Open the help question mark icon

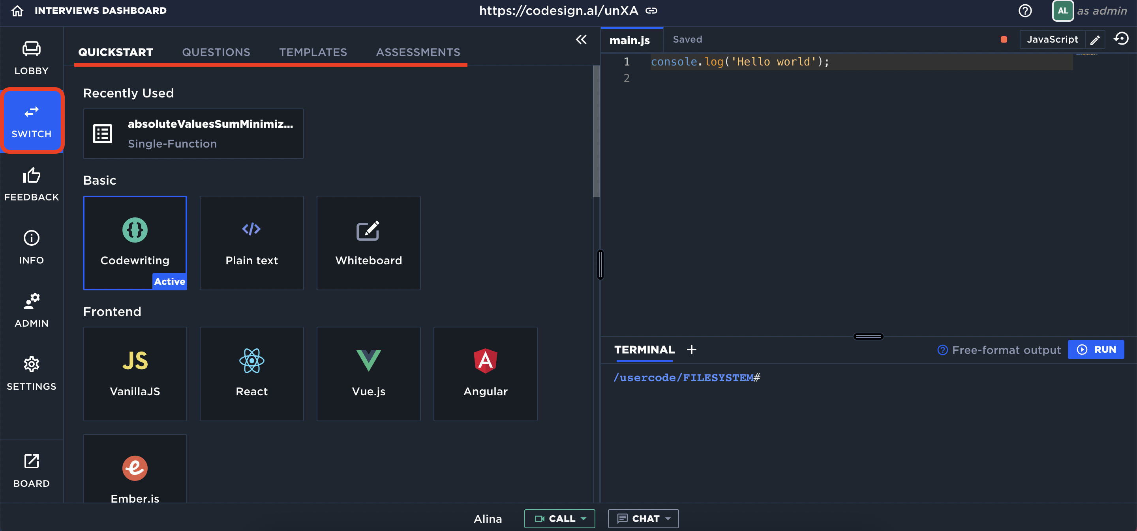pyautogui.click(x=1025, y=11)
